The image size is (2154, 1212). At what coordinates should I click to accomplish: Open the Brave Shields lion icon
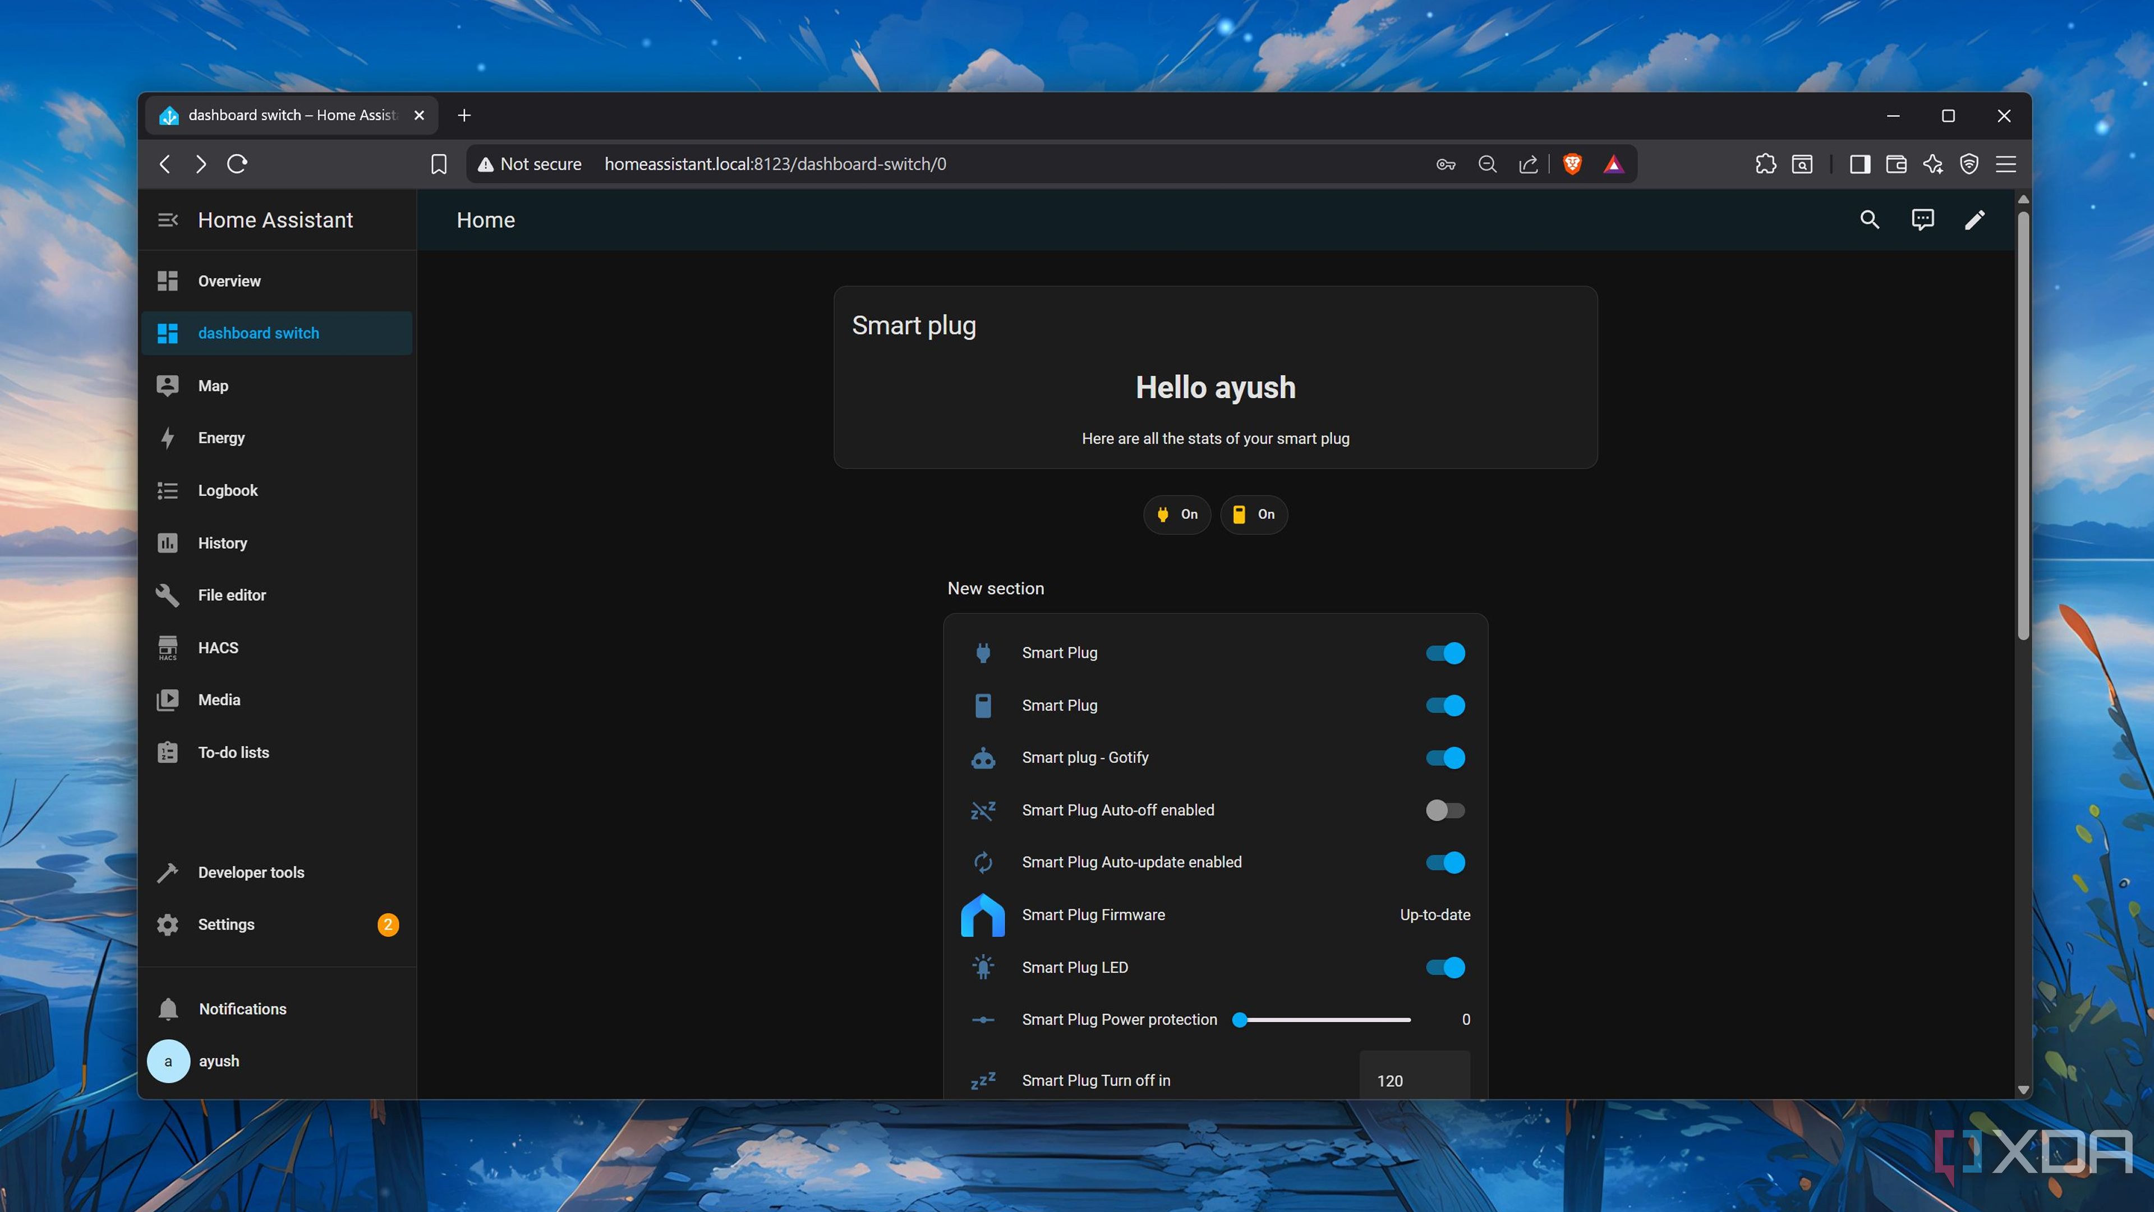point(1572,164)
